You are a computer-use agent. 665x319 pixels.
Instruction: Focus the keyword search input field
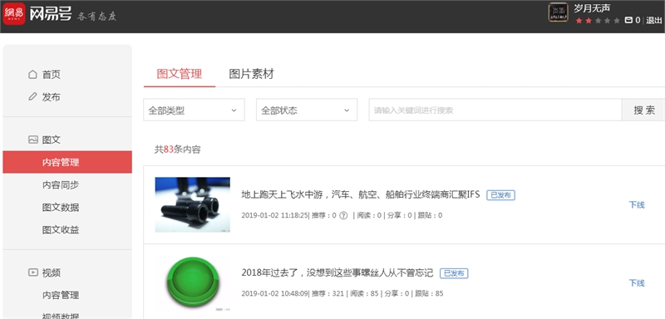495,110
